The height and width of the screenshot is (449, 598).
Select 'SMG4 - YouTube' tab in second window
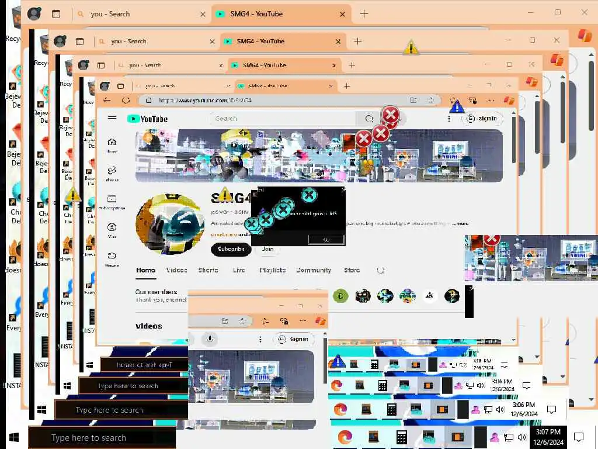tap(283, 42)
